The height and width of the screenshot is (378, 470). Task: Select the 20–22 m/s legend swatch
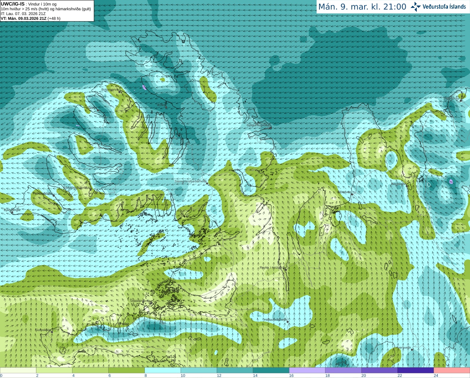380,370
